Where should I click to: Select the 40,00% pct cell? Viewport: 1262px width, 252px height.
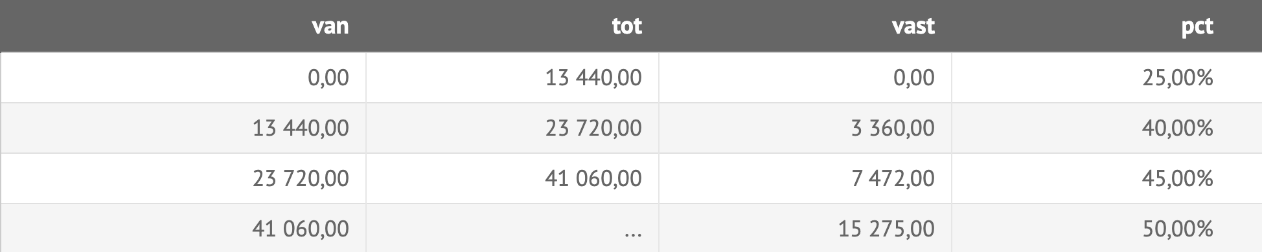1107,128
